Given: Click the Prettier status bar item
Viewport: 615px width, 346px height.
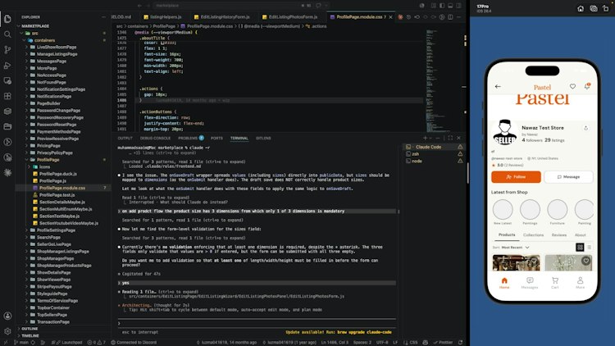Looking at the screenshot, I should (443, 343).
